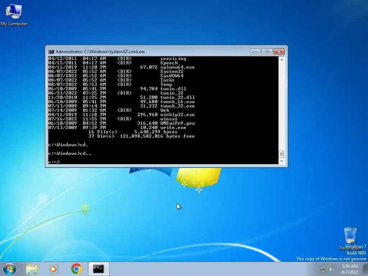Click the winhlp32.exe file name
This screenshot has width=368, height=276.
178,115
